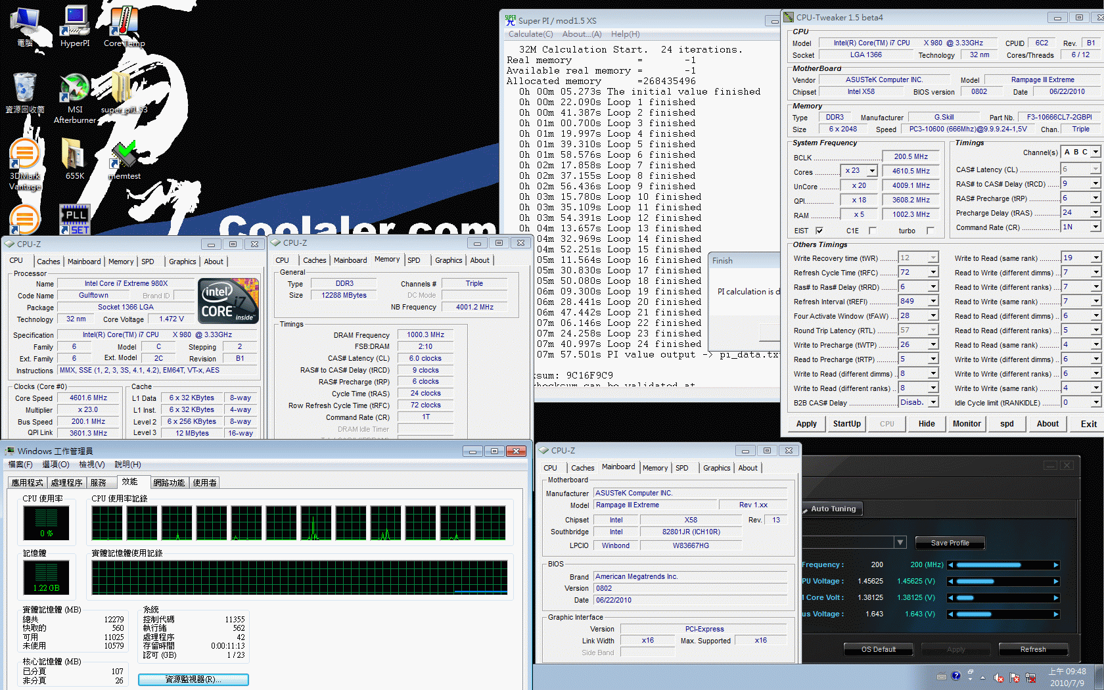The image size is (1104, 690).
Task: Launch the 3DMark Vantage desktop shortcut
Action: click(25, 164)
